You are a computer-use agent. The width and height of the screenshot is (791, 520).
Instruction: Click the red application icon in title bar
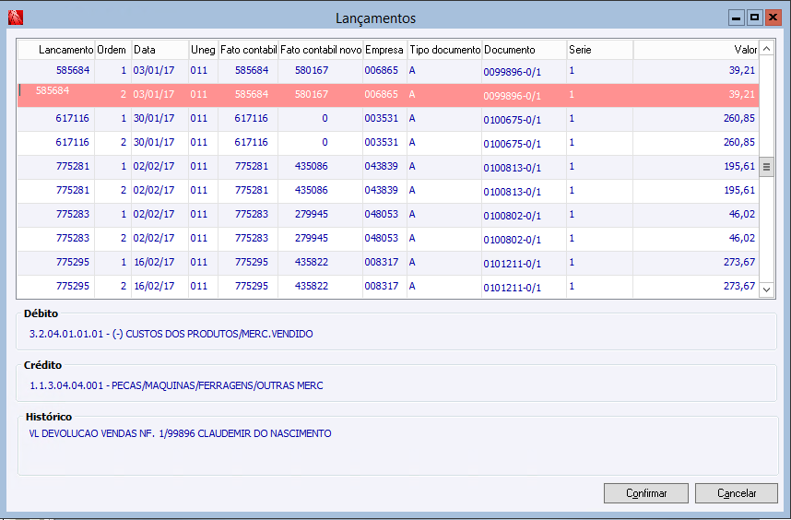[x=16, y=18]
